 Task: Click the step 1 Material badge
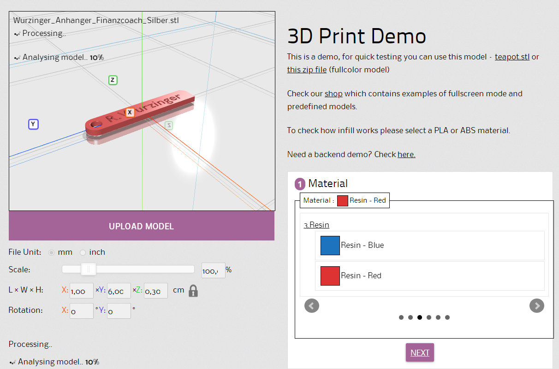tap(300, 184)
